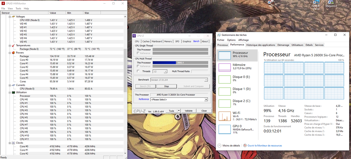Select the Mémoire graph thumbnail
351x159 pixels.
tap(224, 67)
